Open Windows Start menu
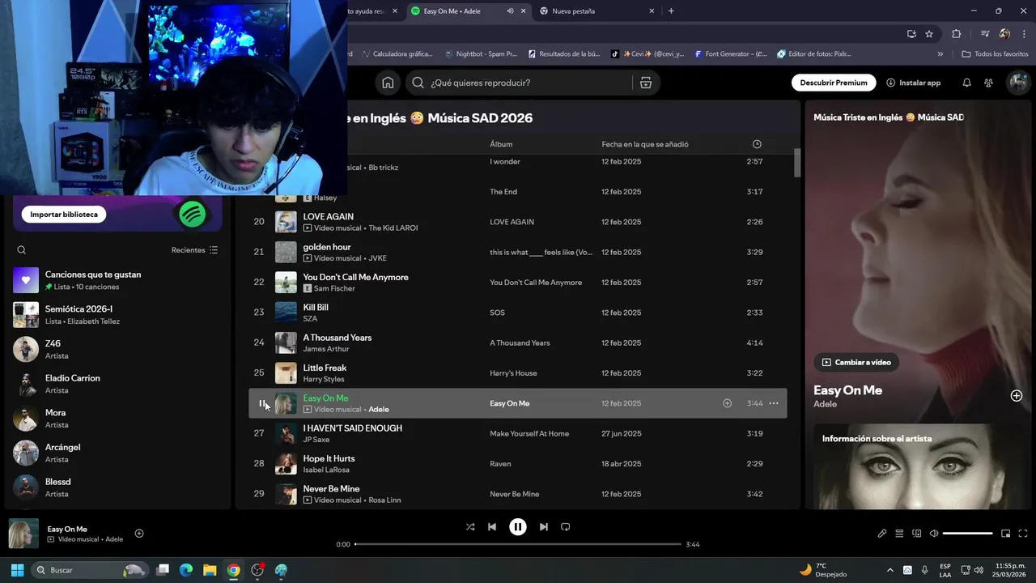1036x583 pixels. coord(17,570)
